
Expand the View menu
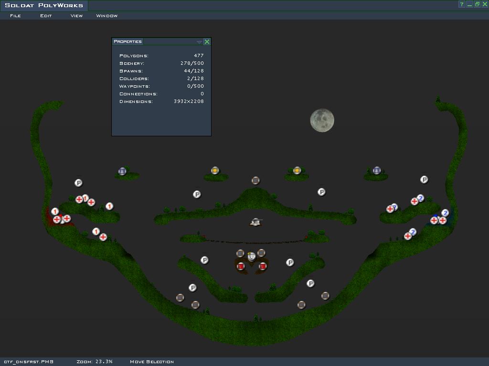click(76, 16)
